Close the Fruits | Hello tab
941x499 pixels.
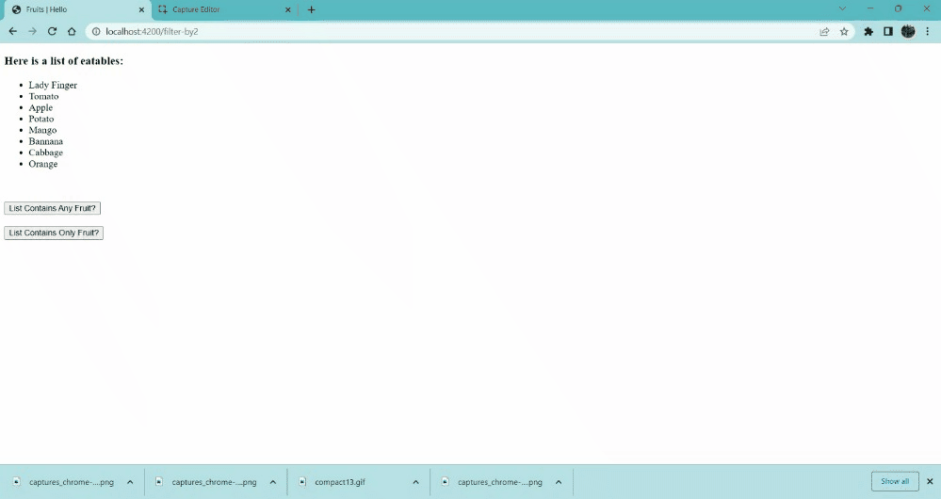coord(141,9)
